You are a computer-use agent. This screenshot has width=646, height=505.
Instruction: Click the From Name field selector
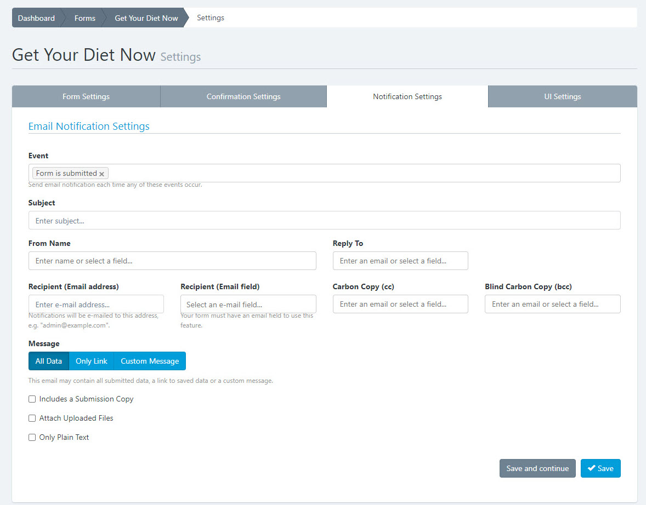coord(172,261)
